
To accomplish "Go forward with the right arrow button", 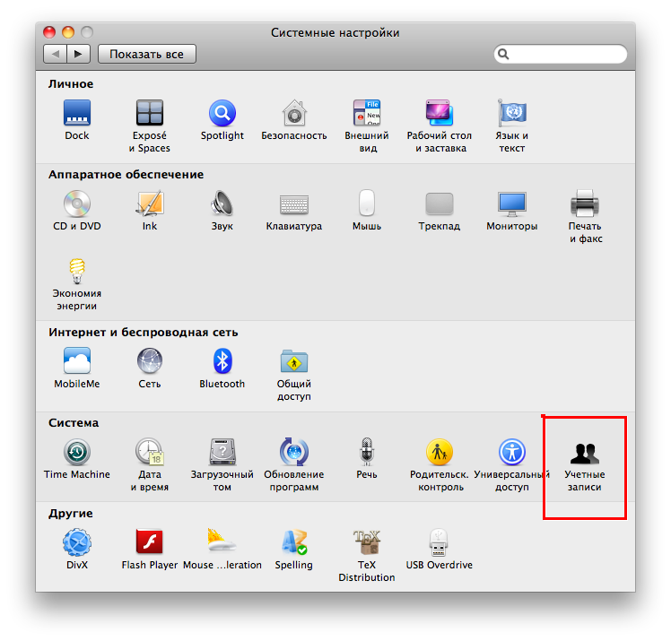I will pos(78,54).
